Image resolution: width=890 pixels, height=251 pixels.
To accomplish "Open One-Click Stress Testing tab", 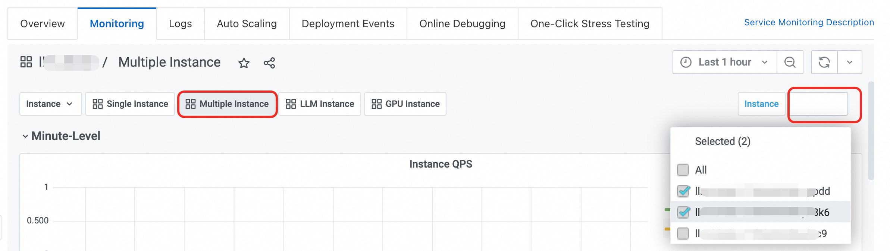I will click(x=590, y=23).
